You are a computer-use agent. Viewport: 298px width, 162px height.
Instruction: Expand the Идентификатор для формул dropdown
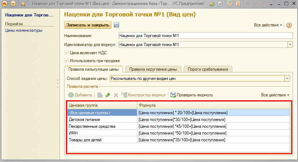(290, 45)
